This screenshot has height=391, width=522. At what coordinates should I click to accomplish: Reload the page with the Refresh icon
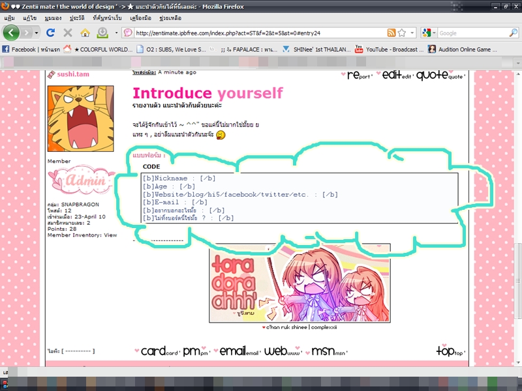(51, 33)
